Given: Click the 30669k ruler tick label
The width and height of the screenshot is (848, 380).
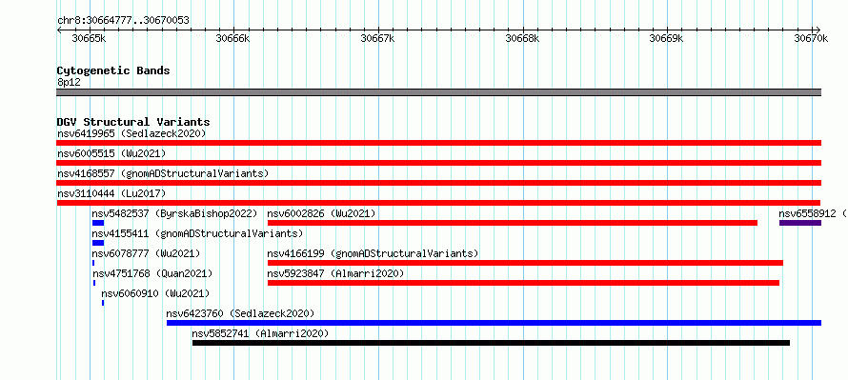Looking at the screenshot, I should (666, 38).
